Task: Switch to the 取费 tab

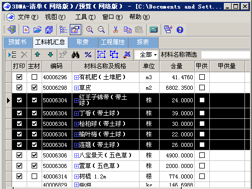Action: tap(83, 42)
